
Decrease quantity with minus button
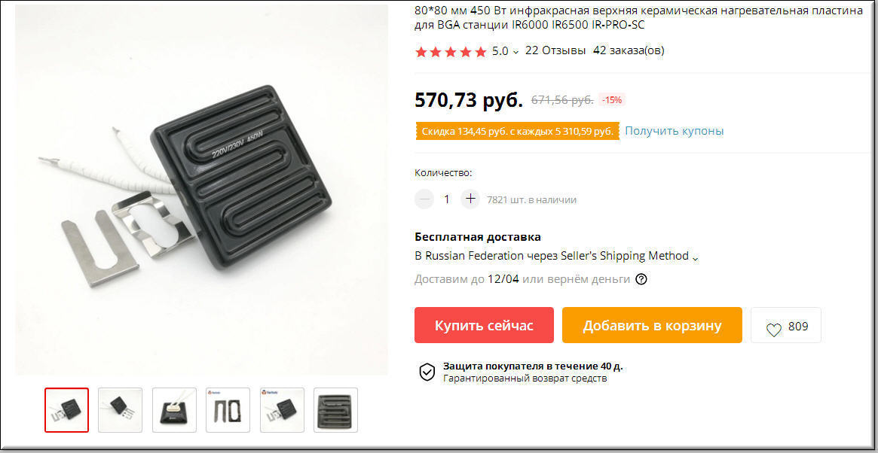[424, 199]
